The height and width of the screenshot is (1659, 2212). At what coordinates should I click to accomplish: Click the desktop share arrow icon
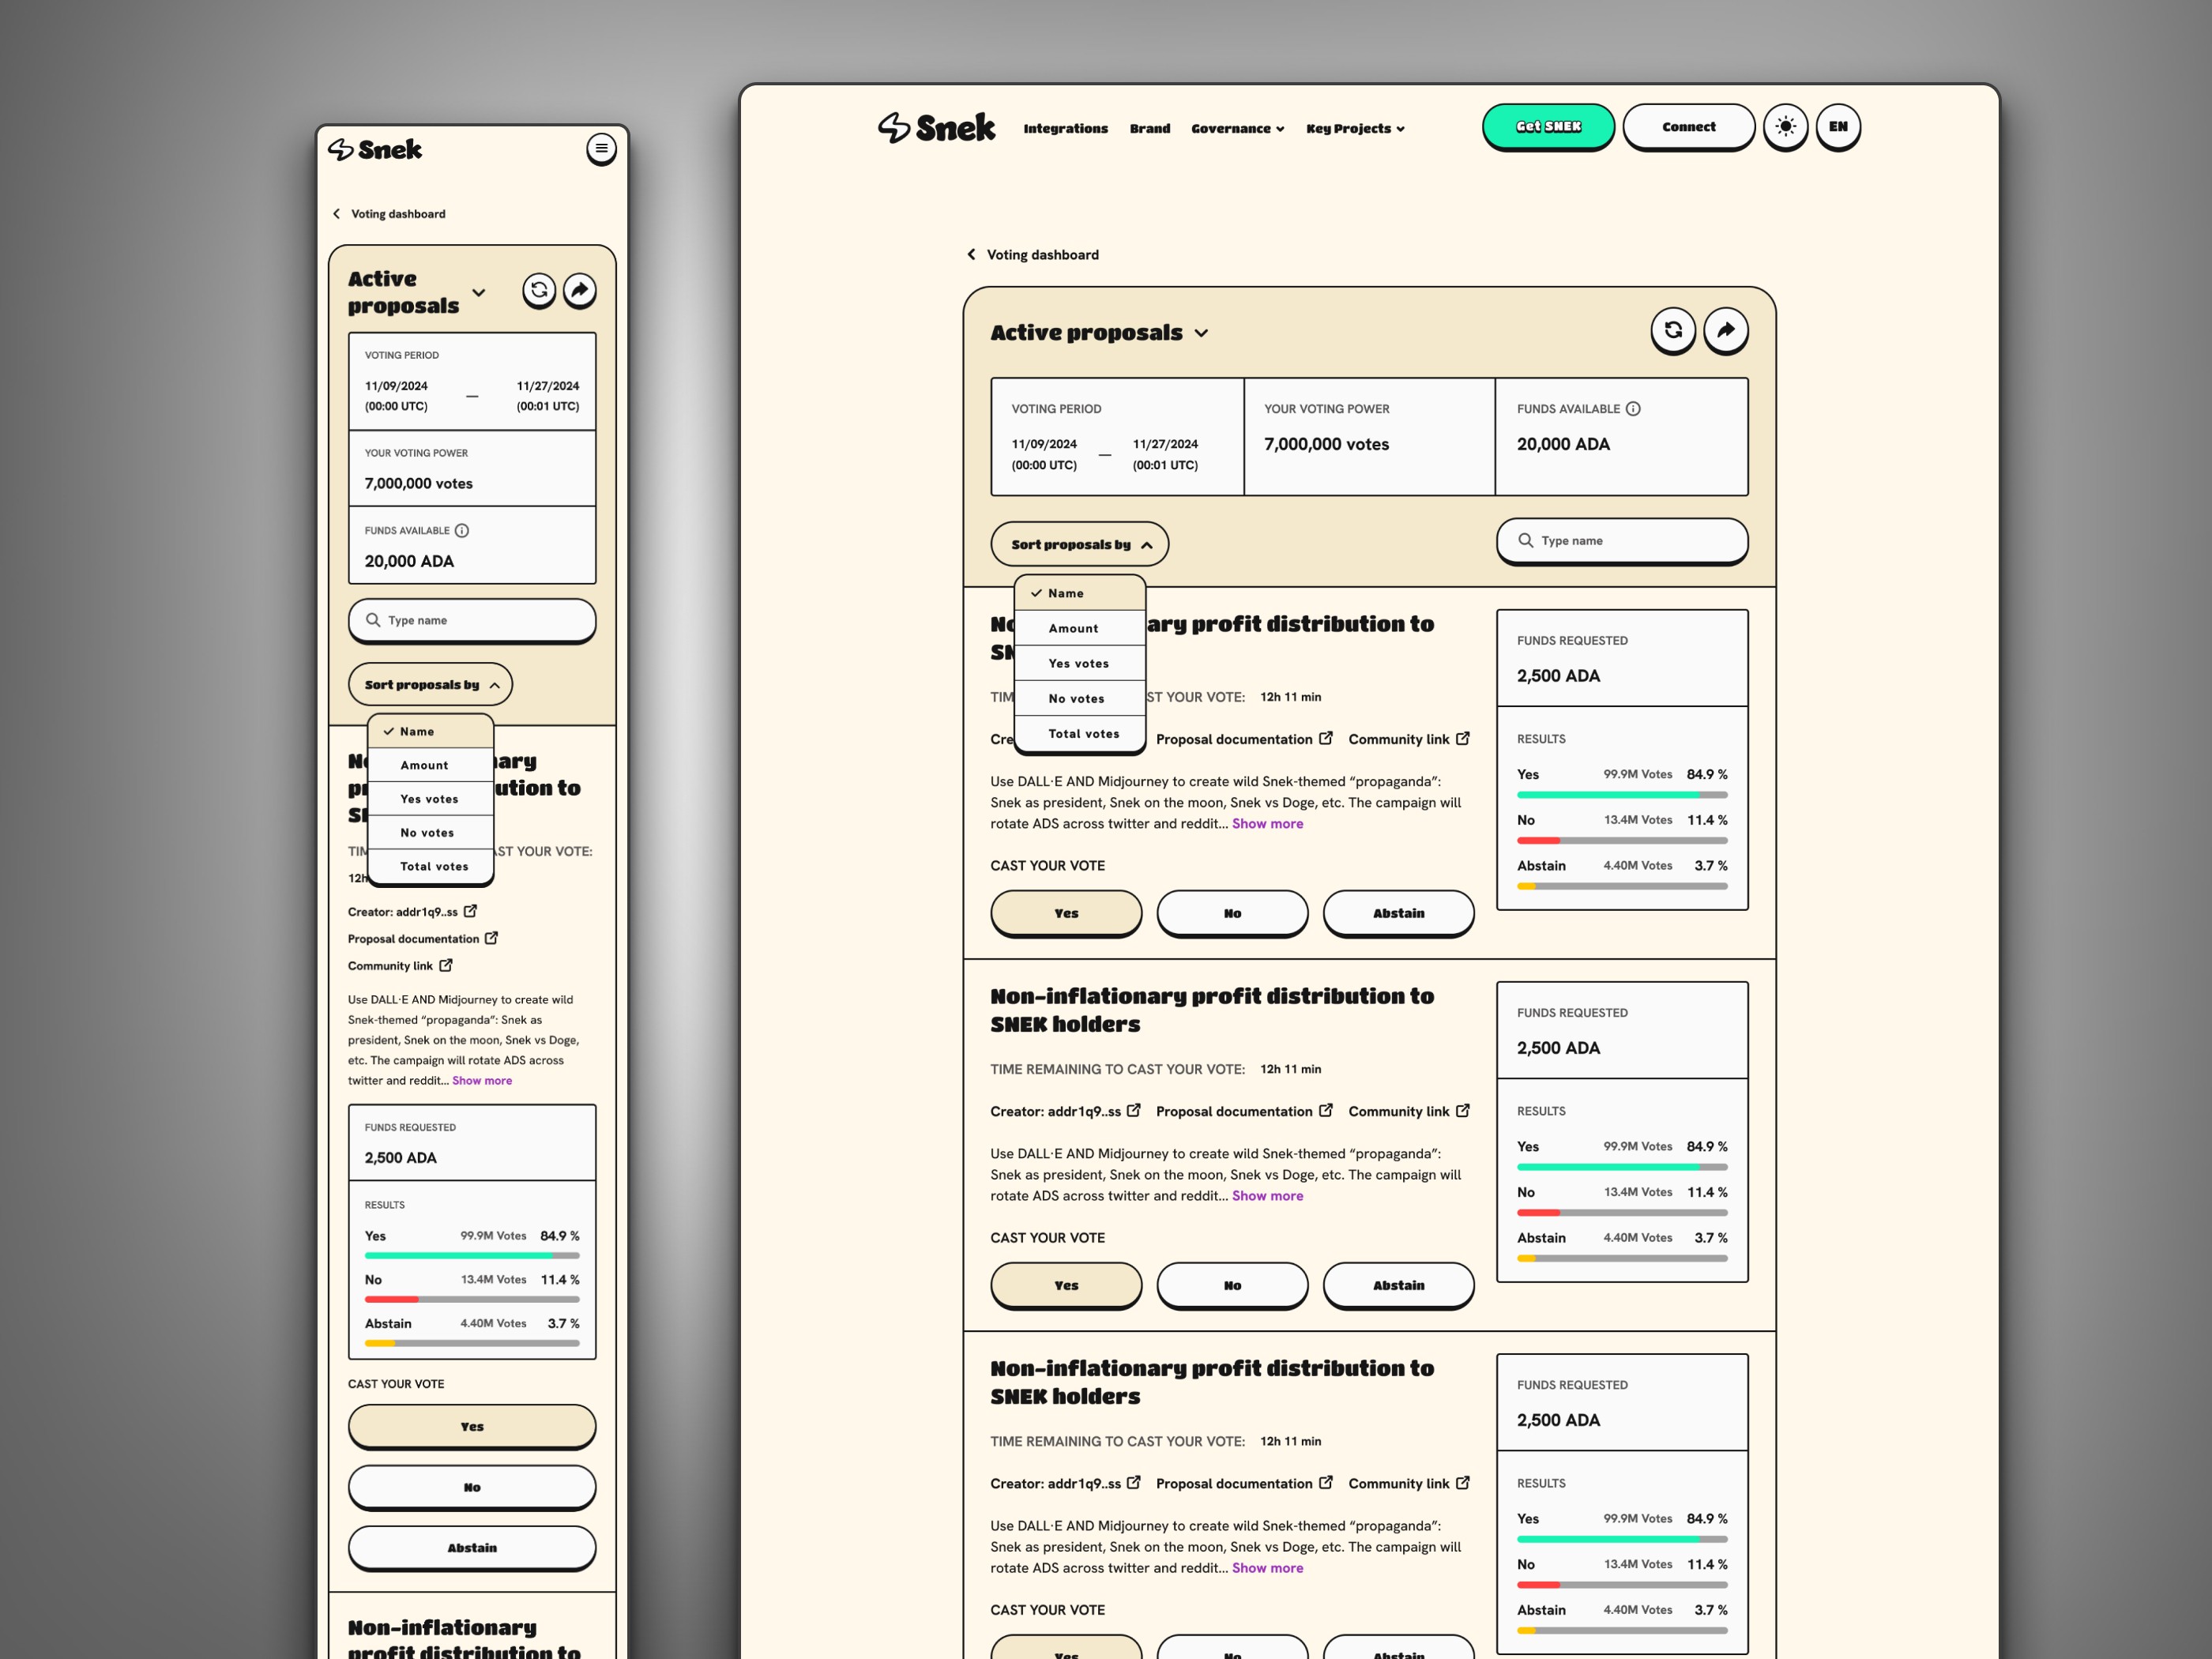[x=1725, y=330]
